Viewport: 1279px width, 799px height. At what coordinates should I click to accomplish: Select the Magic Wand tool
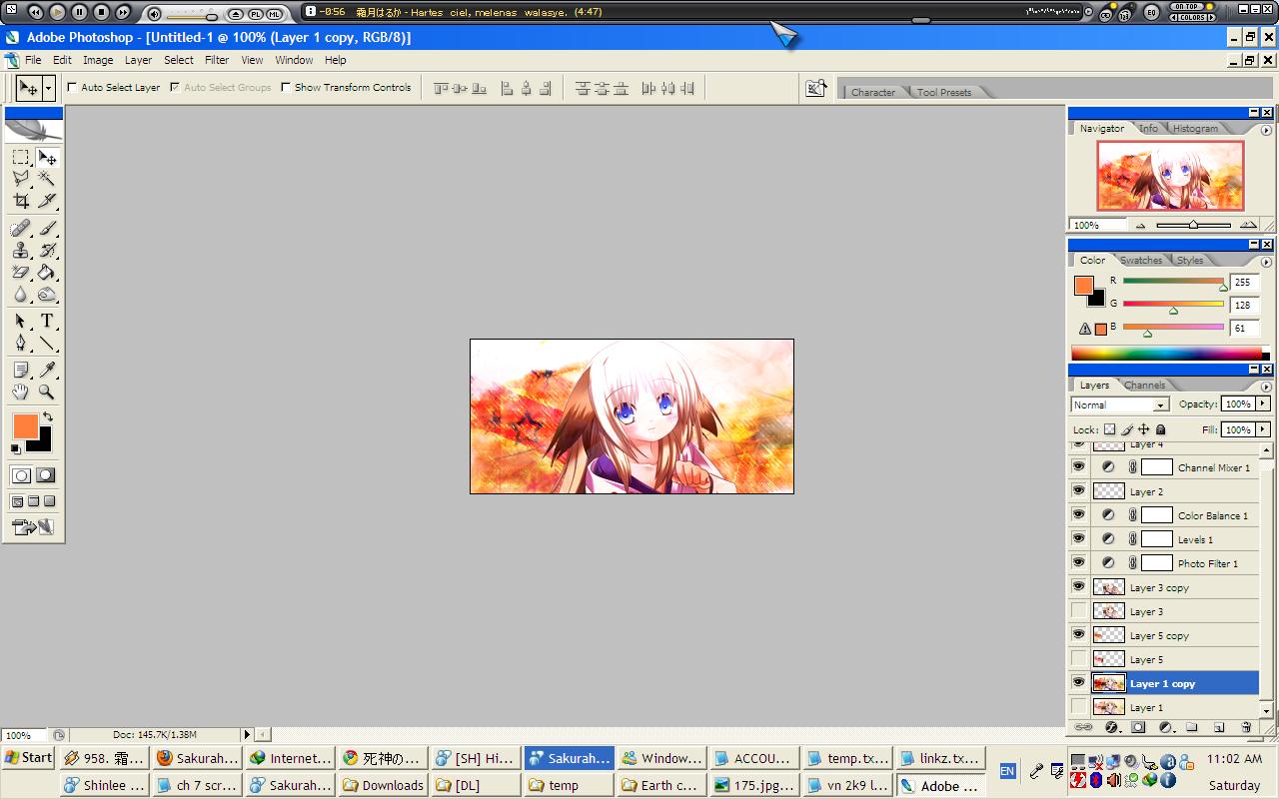point(47,178)
